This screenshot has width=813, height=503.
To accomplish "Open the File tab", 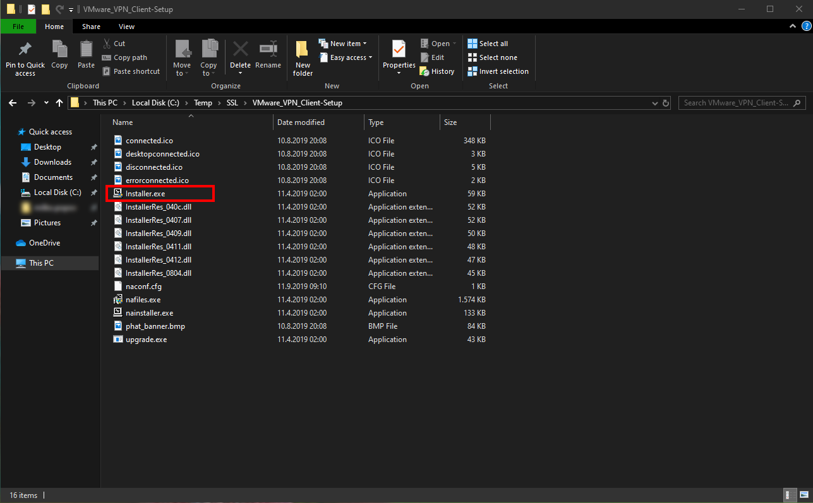I will (18, 27).
